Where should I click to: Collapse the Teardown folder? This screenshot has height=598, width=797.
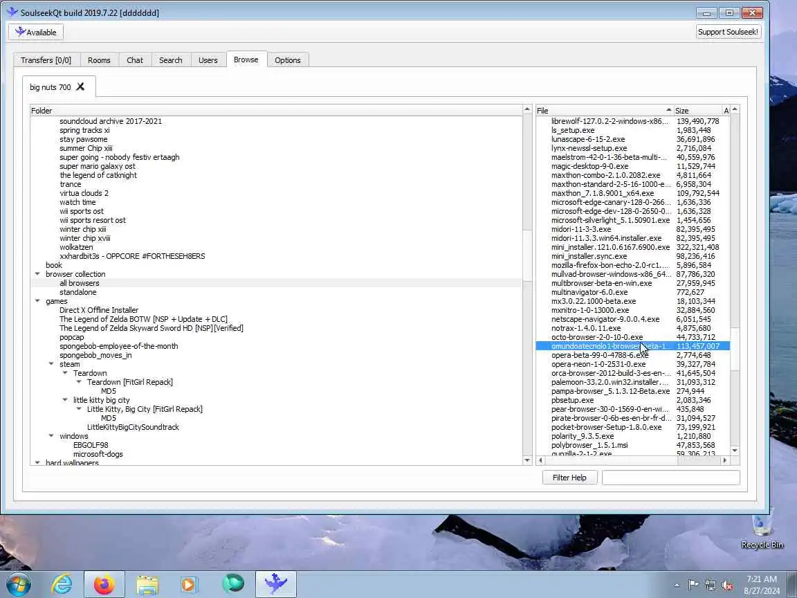[x=65, y=373]
